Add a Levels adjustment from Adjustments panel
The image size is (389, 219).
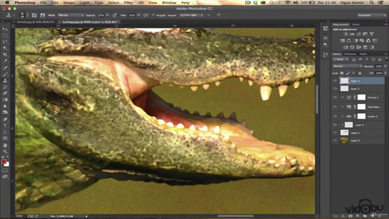352,34
